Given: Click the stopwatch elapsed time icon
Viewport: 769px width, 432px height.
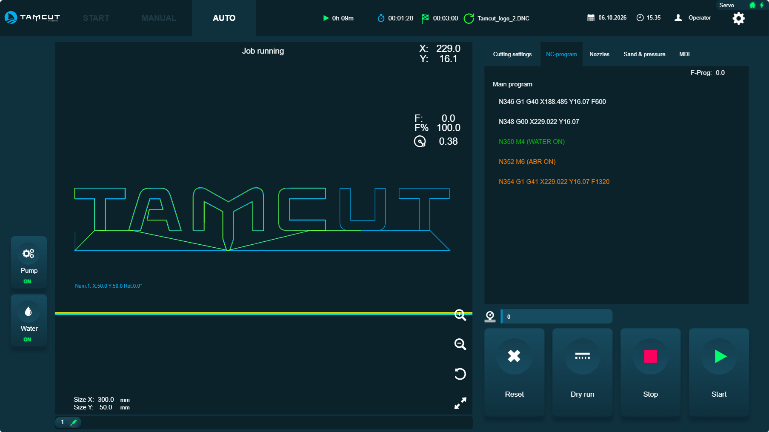Looking at the screenshot, I should pyautogui.click(x=381, y=18).
